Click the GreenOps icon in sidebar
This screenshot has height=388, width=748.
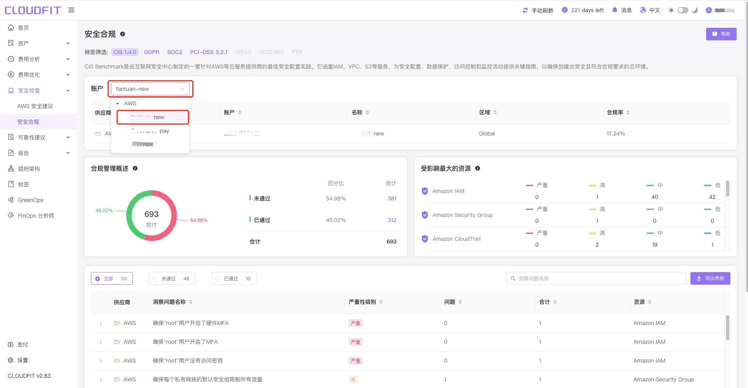tap(11, 200)
